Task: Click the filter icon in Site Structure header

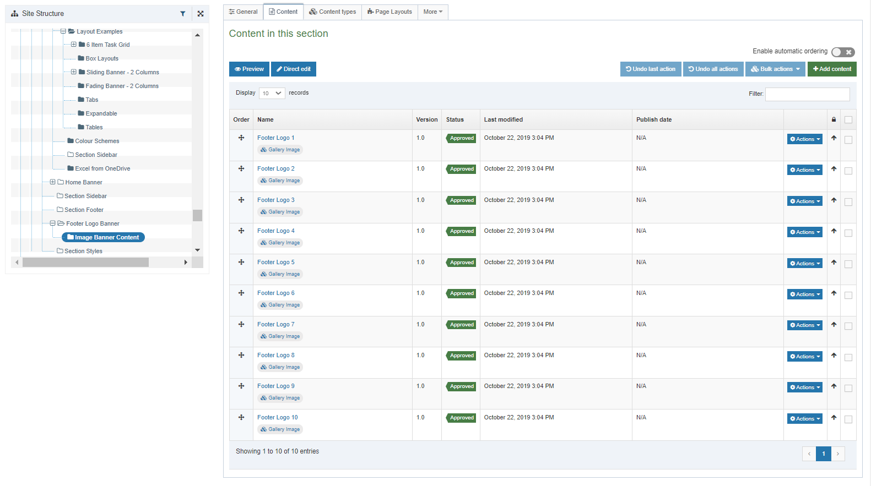Action: pyautogui.click(x=183, y=14)
